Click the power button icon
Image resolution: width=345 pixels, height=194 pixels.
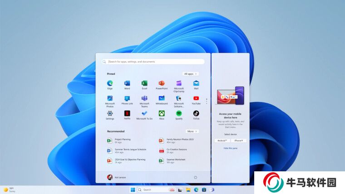point(195,177)
